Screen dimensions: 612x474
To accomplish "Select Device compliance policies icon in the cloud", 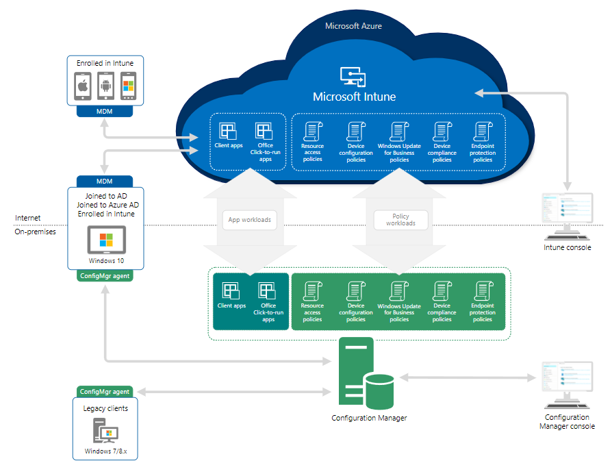I will coord(442,132).
